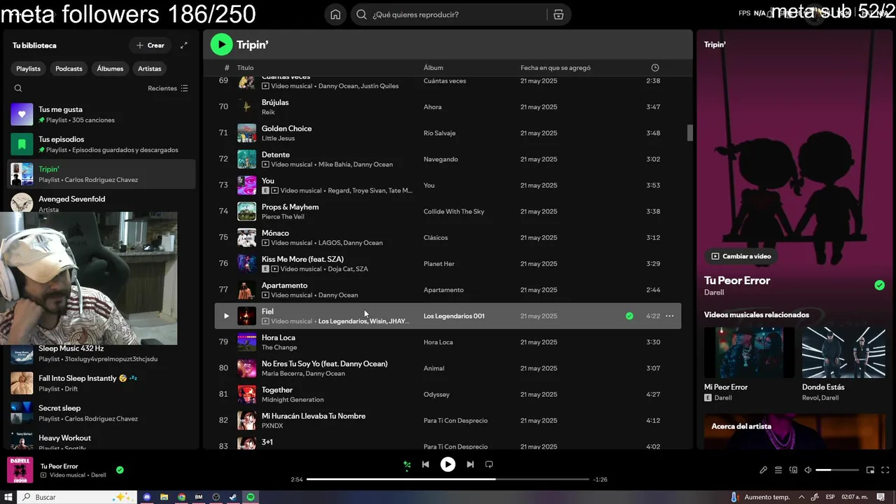Seek in the song progress bar
The image size is (896, 504).
pyautogui.click(x=448, y=479)
